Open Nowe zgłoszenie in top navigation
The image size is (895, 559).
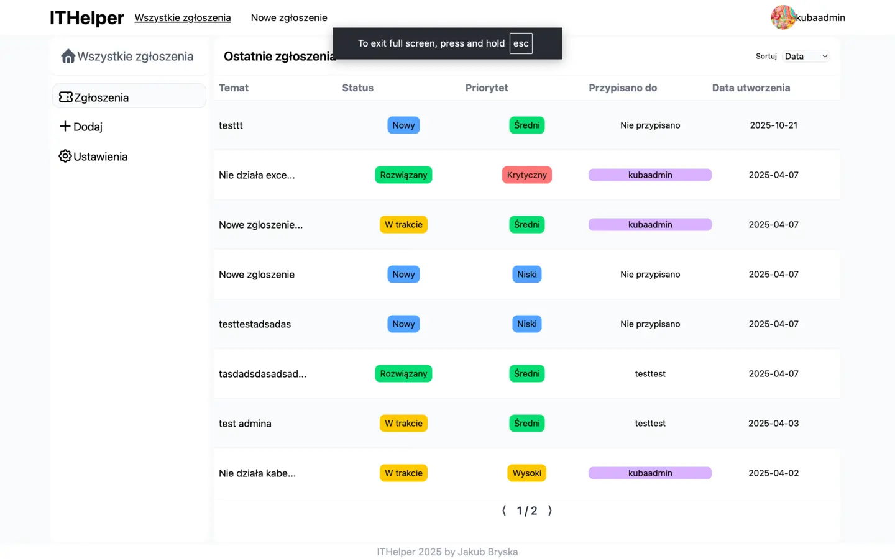(289, 18)
